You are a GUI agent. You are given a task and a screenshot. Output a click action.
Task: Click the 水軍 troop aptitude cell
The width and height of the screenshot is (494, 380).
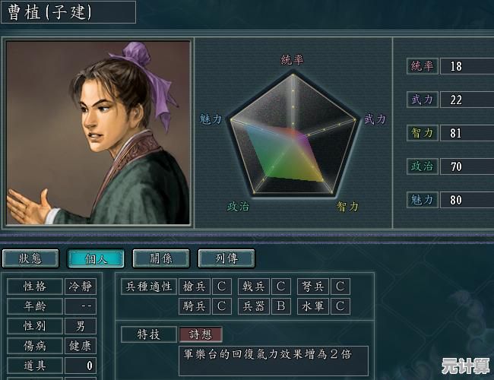pos(313,306)
